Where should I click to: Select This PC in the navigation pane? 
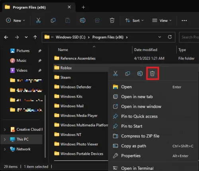coord(21,139)
